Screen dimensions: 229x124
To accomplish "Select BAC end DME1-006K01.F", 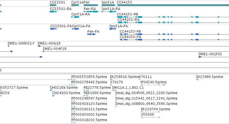I will pos(8,46).
